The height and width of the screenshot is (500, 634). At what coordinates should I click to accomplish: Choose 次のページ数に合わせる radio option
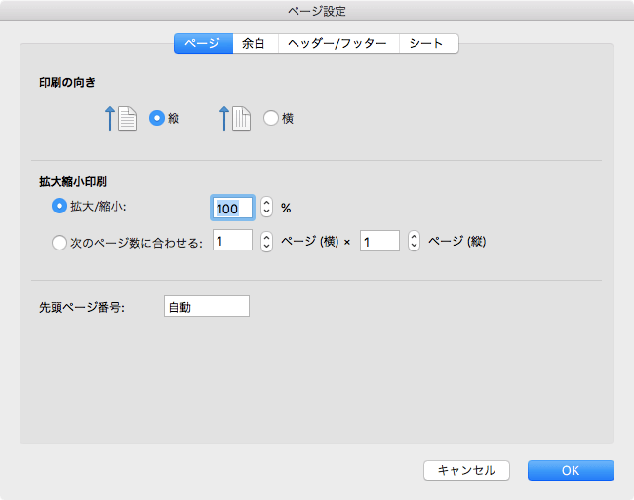58,243
